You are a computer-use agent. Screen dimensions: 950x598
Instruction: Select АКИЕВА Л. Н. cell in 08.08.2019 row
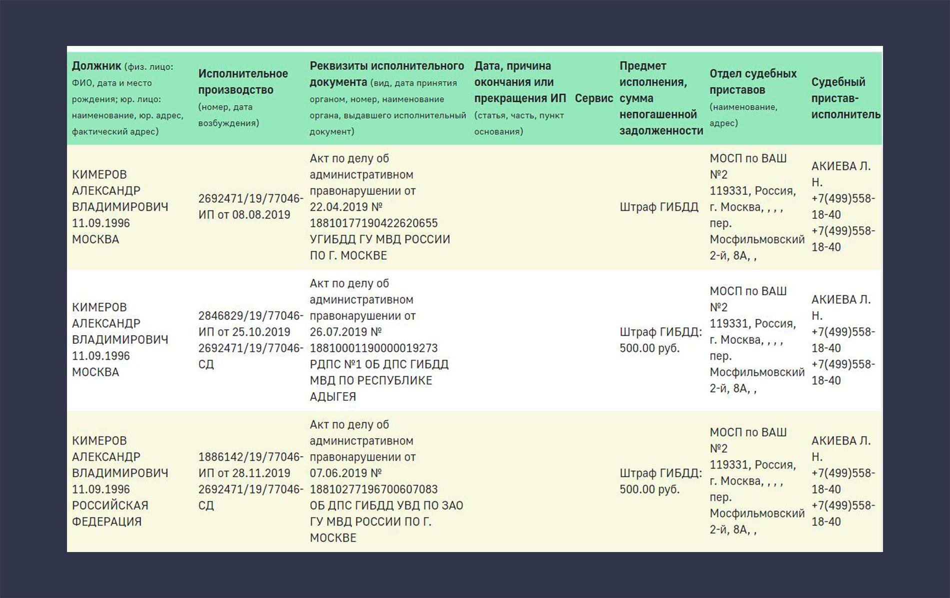point(843,207)
